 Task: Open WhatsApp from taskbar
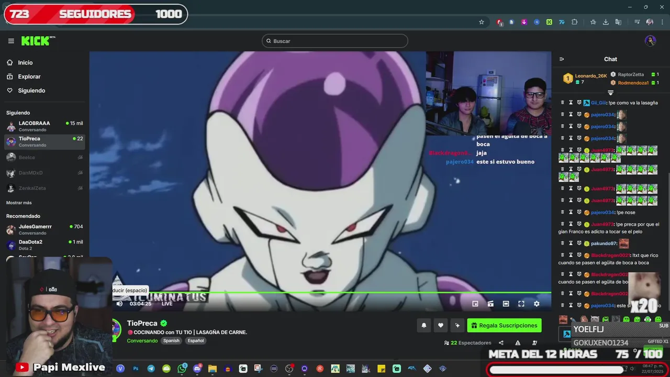click(x=182, y=369)
